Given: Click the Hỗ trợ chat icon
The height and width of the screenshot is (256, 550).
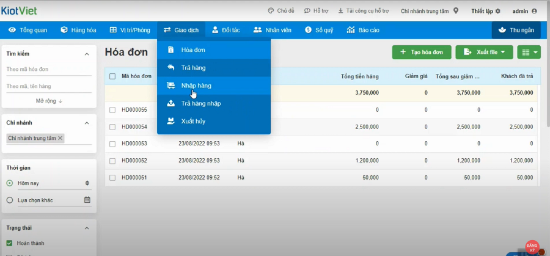Looking at the screenshot, I should (x=307, y=11).
